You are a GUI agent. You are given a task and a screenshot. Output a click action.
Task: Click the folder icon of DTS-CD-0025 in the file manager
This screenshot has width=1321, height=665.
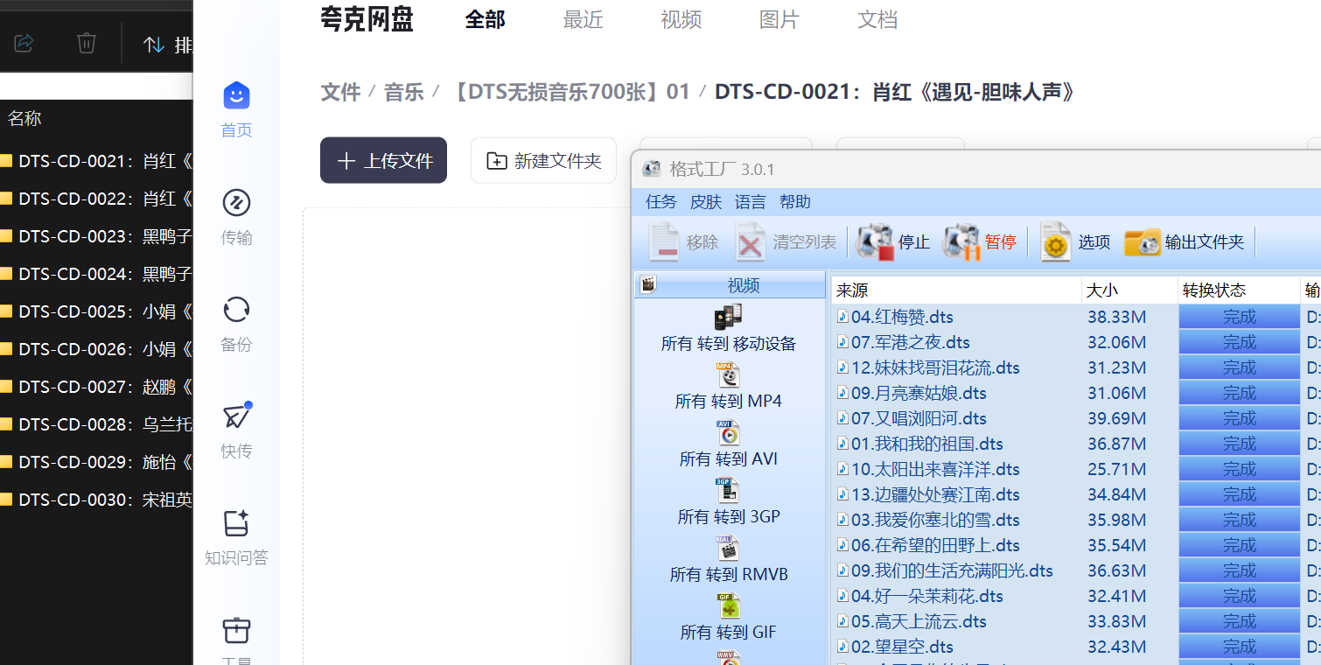[x=5, y=311]
